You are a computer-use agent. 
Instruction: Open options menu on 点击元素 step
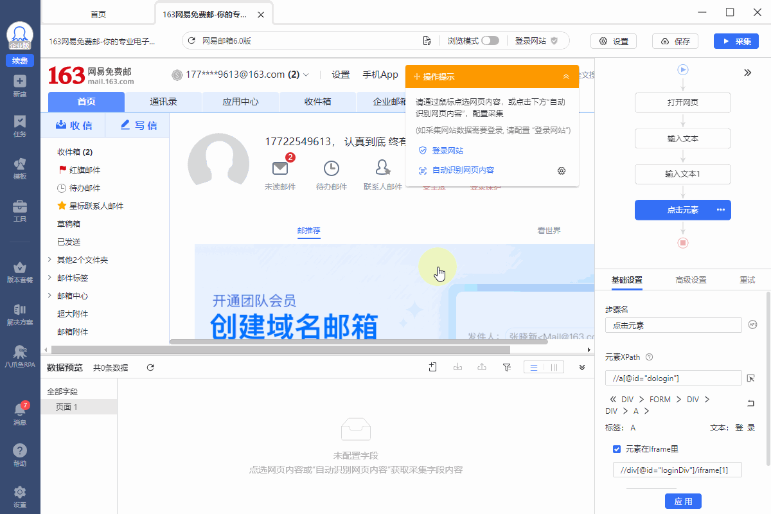coord(721,210)
